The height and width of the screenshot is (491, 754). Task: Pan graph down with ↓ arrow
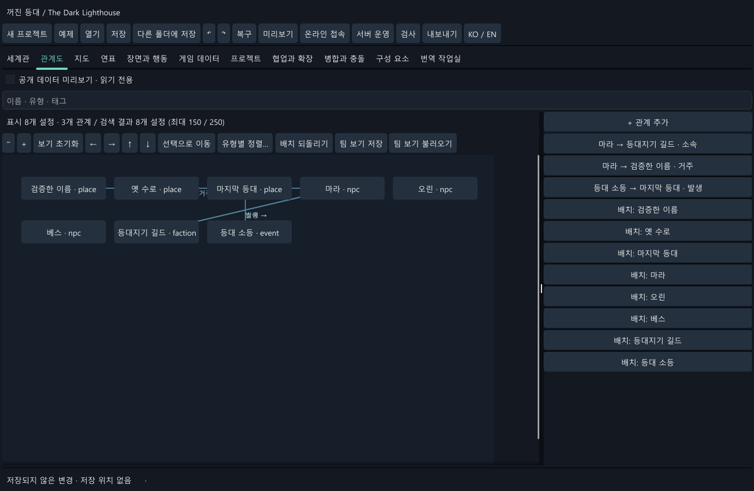point(148,143)
